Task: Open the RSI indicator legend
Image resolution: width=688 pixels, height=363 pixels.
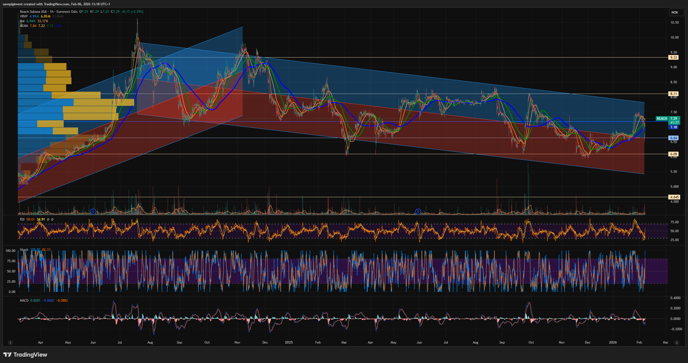Action: point(22,219)
